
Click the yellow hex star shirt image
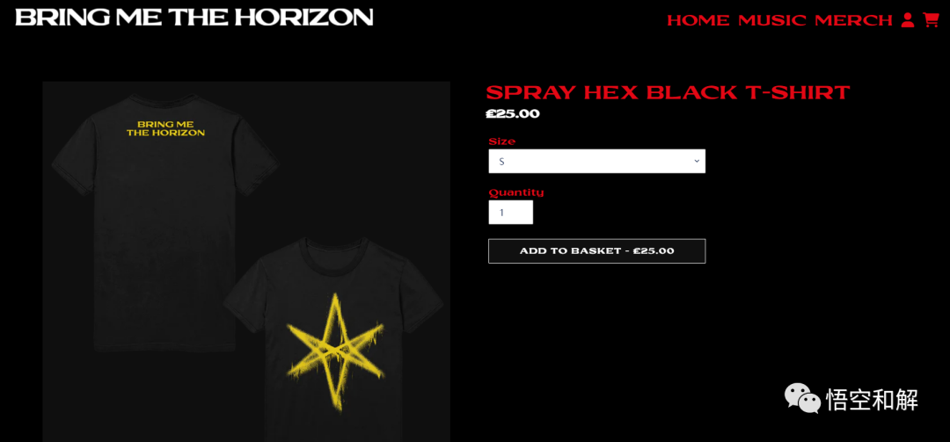point(334,339)
